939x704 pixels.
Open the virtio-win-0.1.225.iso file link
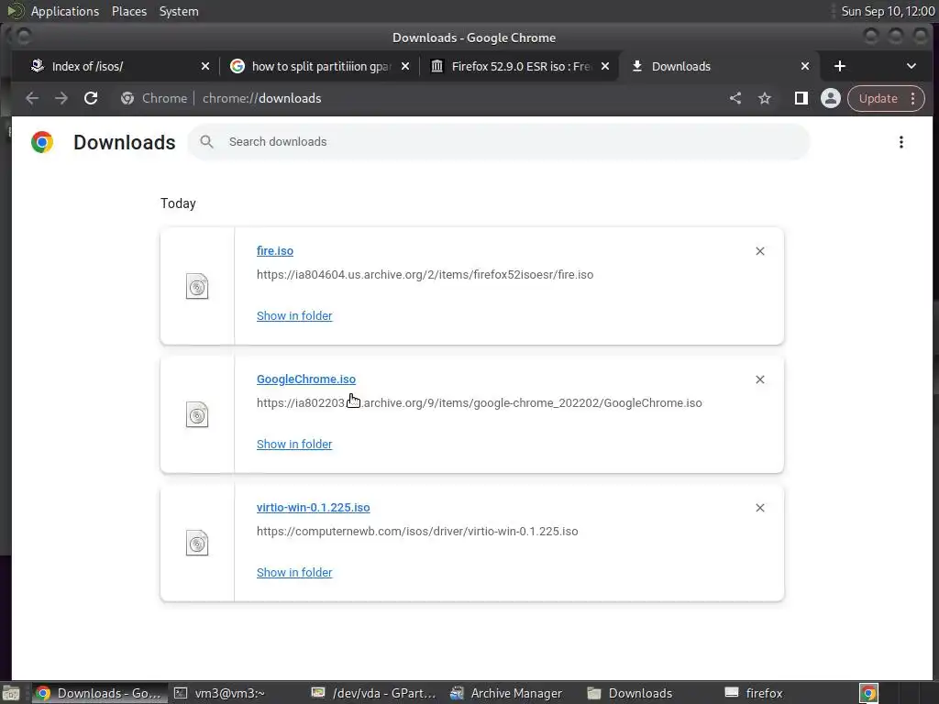[314, 507]
